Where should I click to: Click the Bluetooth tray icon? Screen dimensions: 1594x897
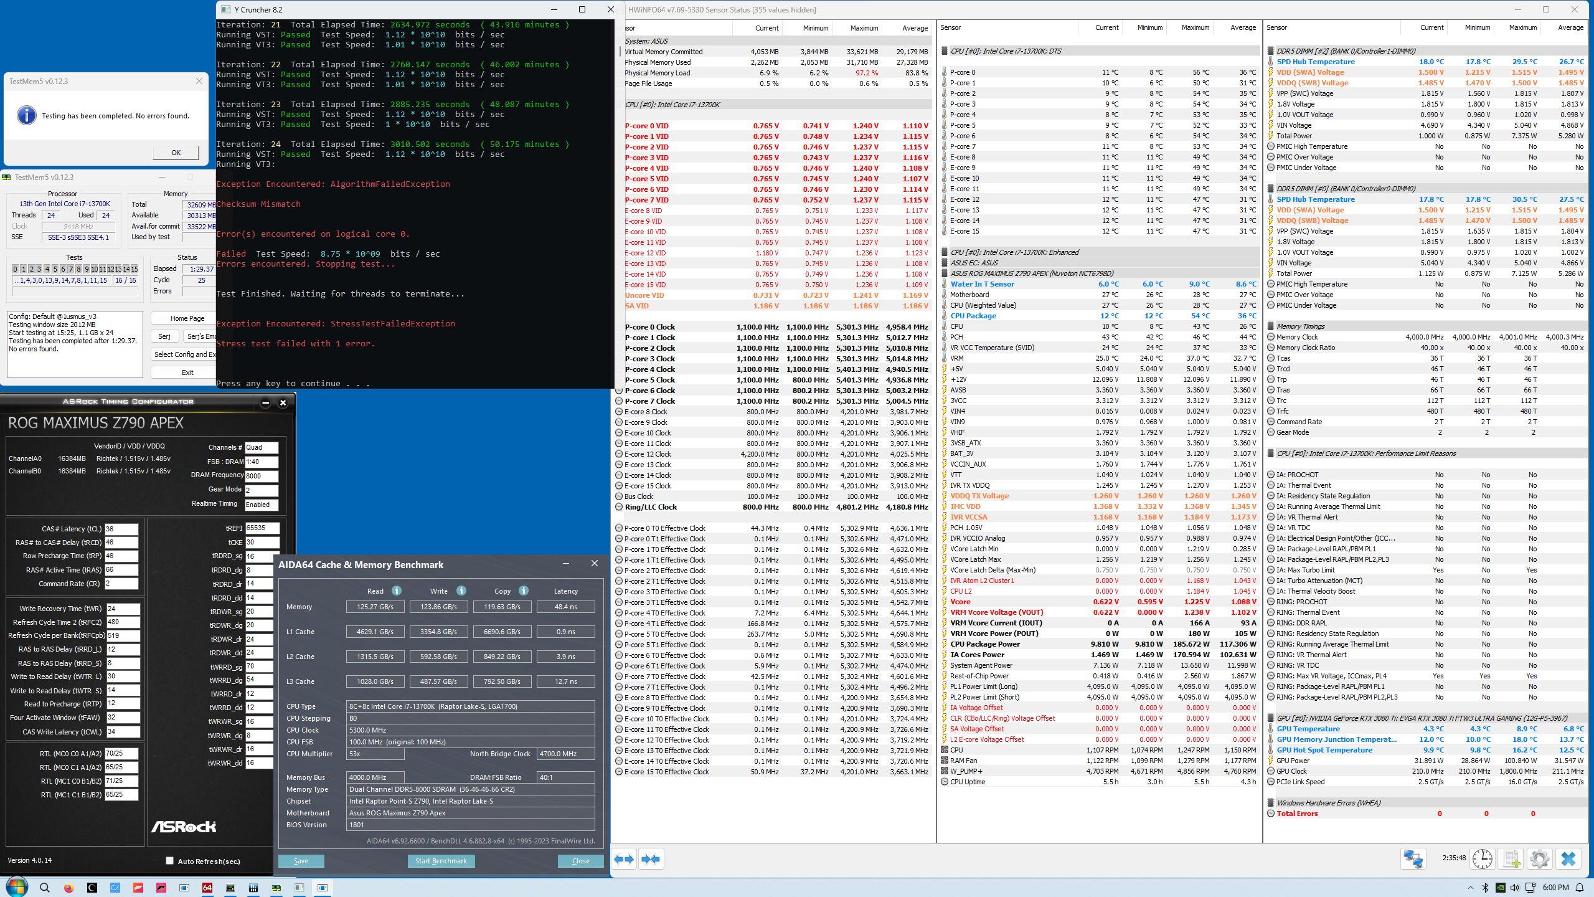[1484, 888]
